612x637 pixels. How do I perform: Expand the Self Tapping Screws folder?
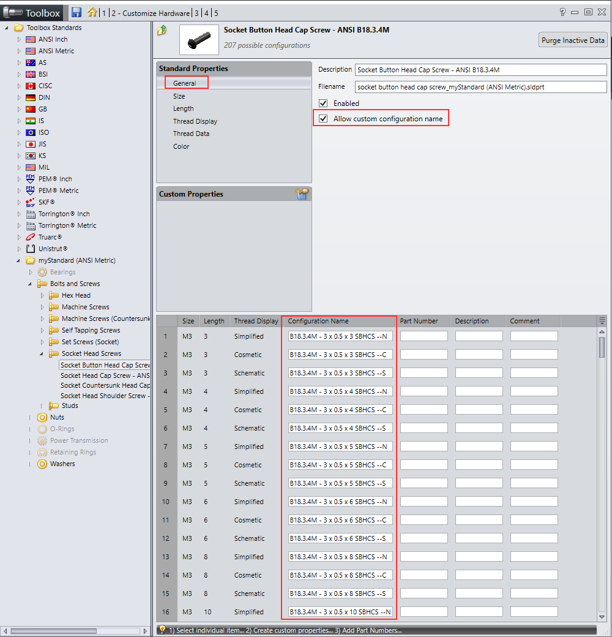pyautogui.click(x=42, y=330)
